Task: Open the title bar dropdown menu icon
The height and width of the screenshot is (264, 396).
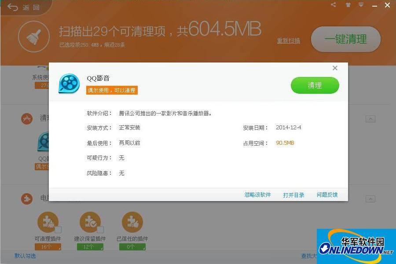Action: [x=361, y=5]
